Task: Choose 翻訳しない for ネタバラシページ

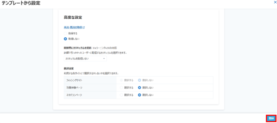Action: pos(139,95)
